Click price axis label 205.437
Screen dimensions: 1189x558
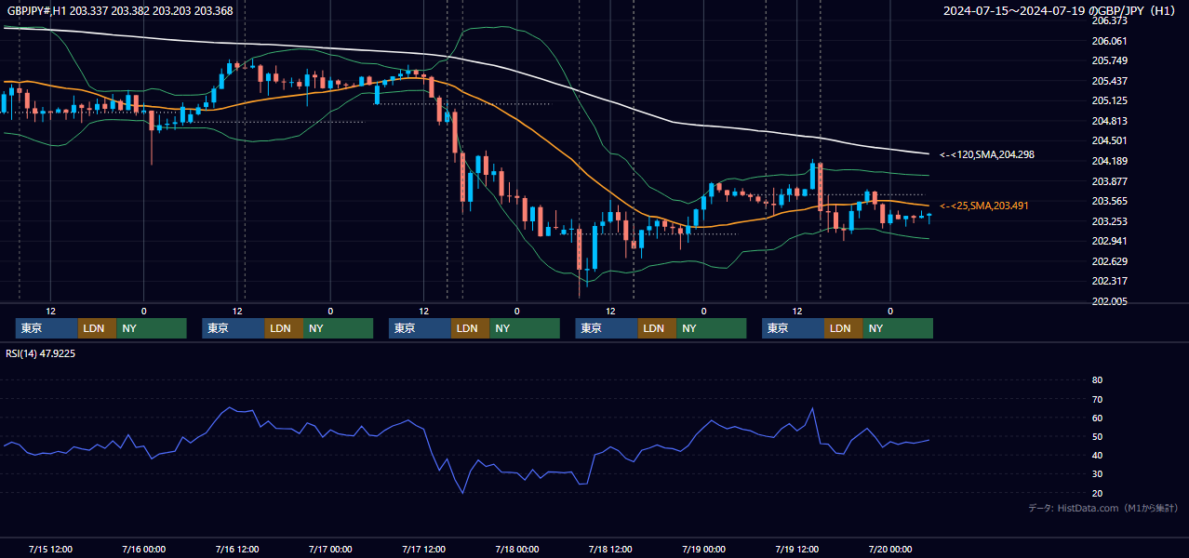point(1109,81)
